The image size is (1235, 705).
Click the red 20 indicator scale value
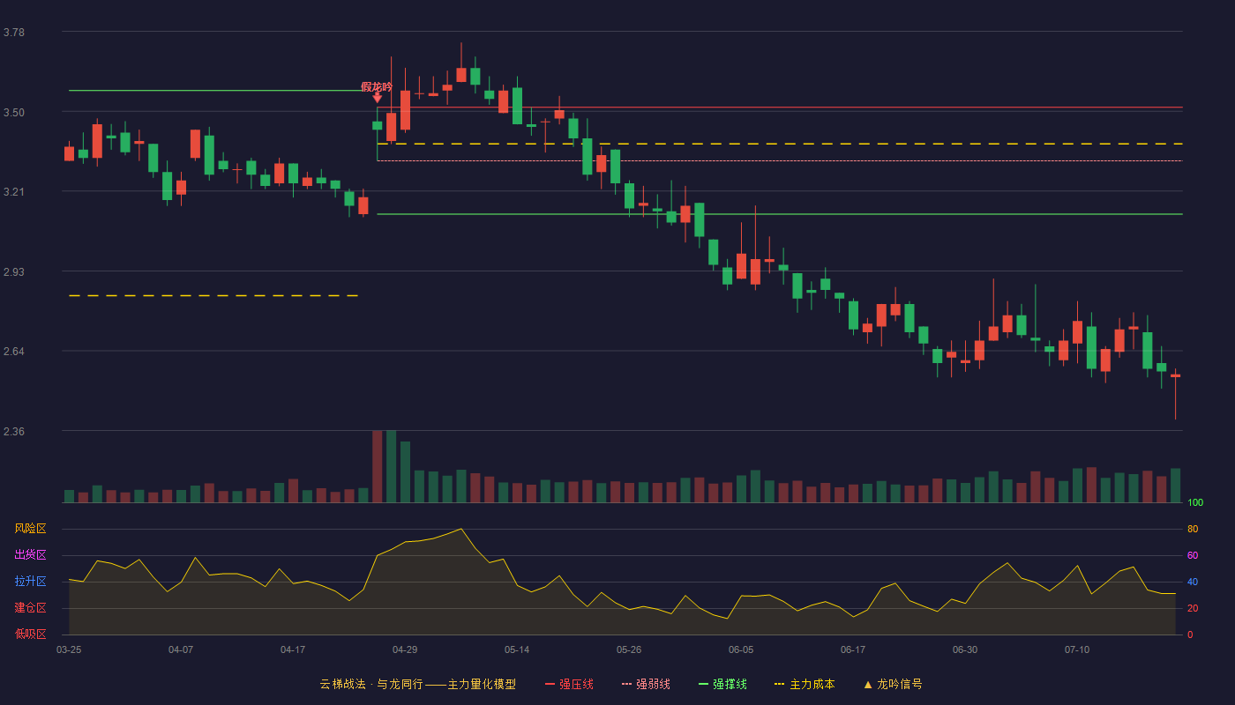click(1193, 609)
